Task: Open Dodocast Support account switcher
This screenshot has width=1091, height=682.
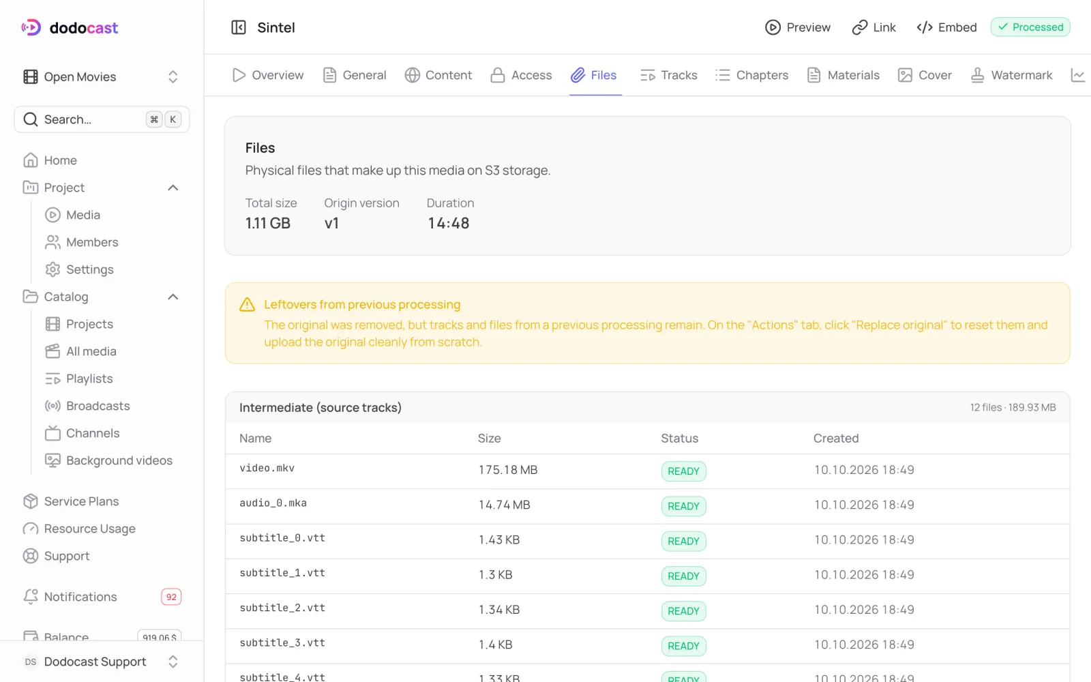Action: point(102,662)
